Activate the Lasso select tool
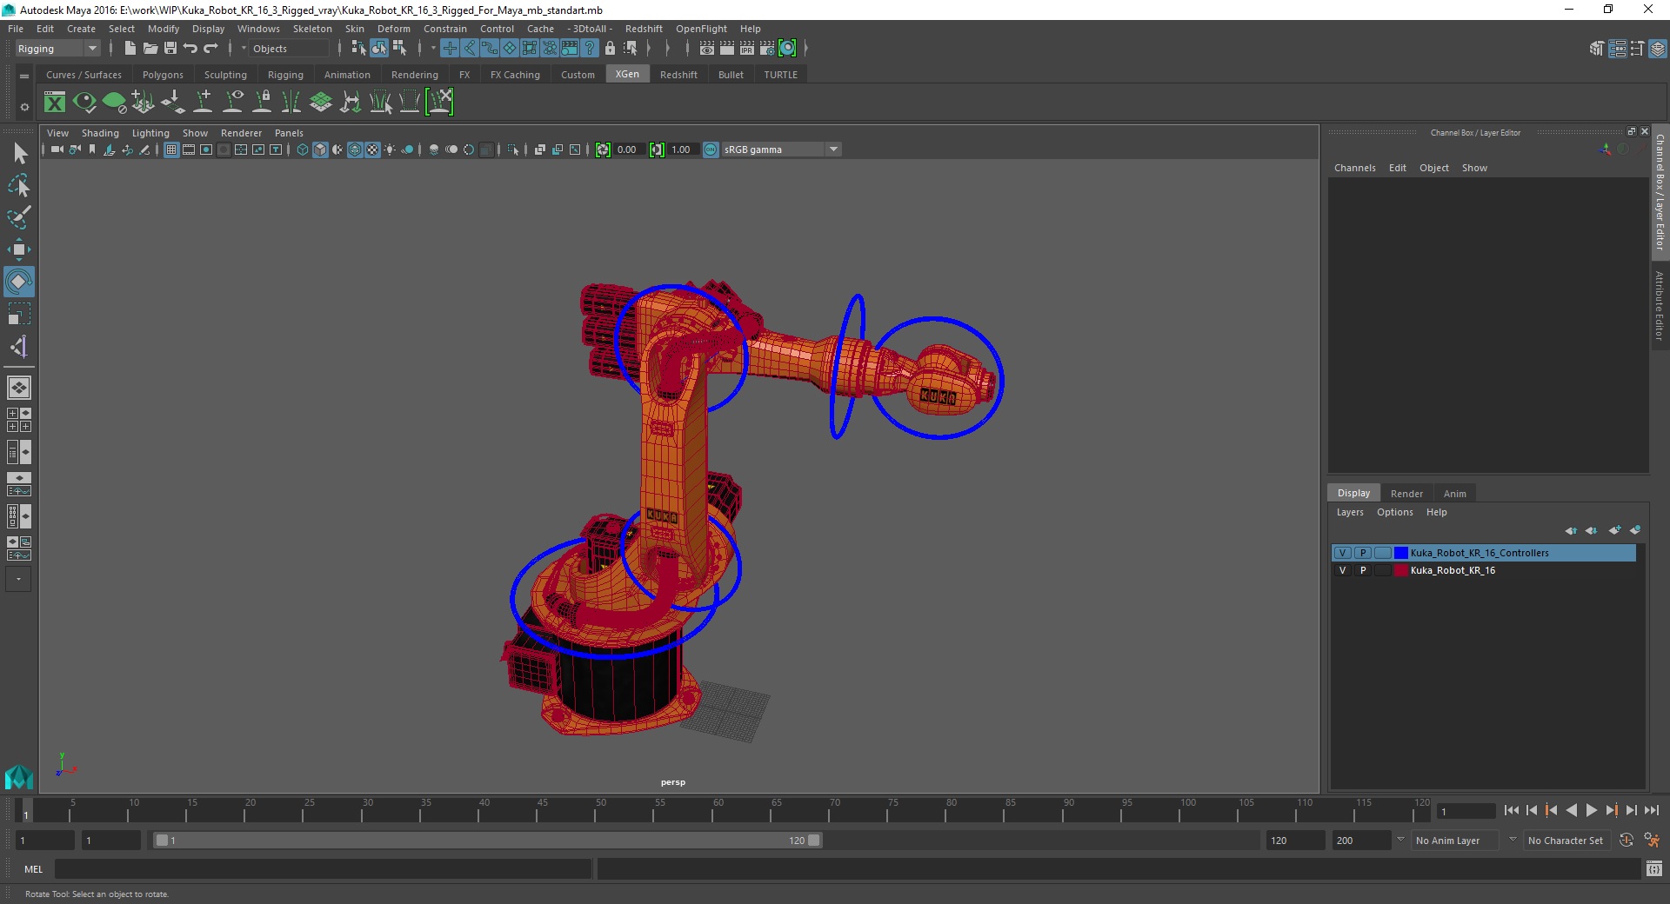Image resolution: width=1670 pixels, height=904 pixels. click(19, 186)
